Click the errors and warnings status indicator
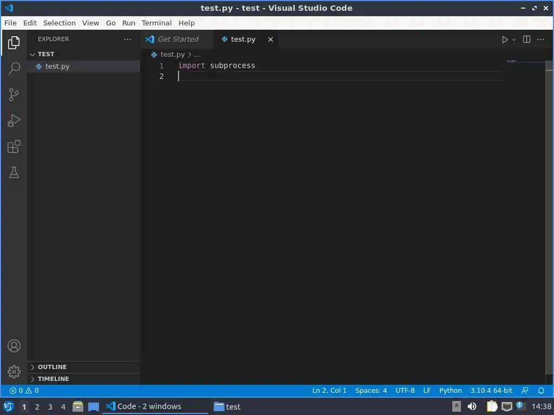The image size is (554, 415). tap(24, 391)
